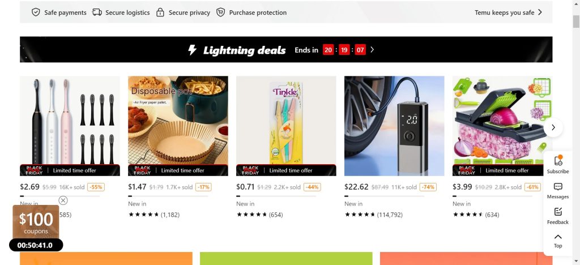Viewport: 580px width, 265px height.
Task: Click the Safe payments shield icon
Action: point(36,12)
